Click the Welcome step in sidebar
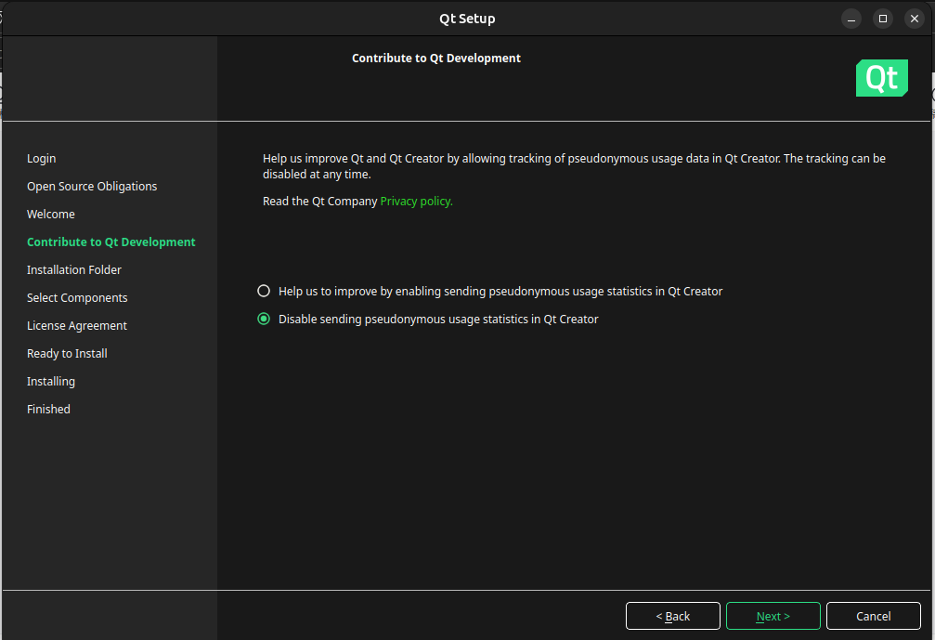 click(x=51, y=215)
